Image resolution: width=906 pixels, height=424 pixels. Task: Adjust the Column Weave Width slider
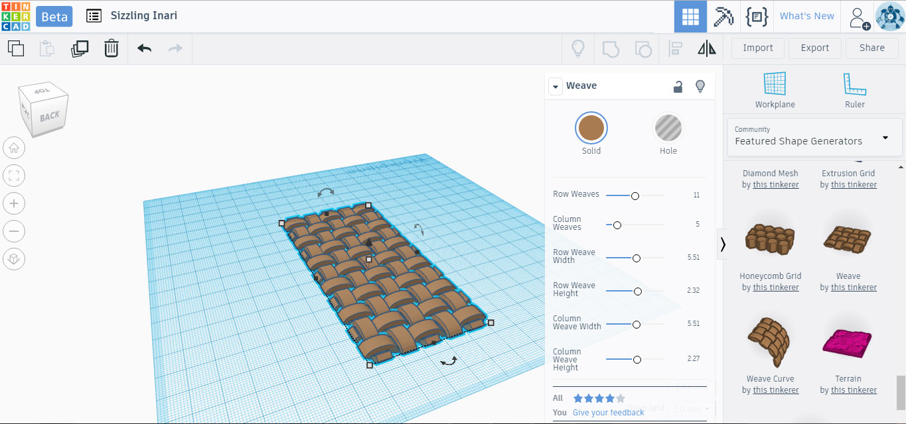tap(636, 325)
